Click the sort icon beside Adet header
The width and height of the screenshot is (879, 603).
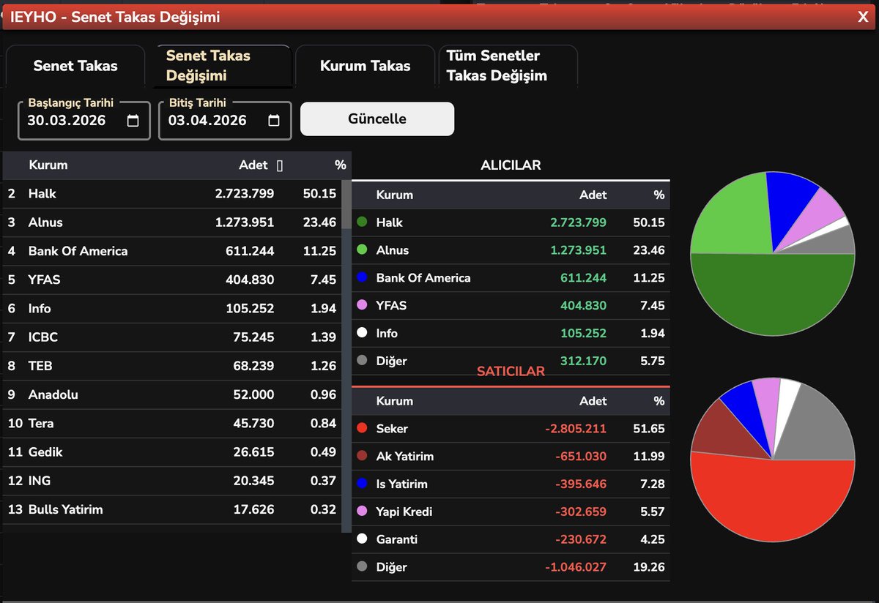[280, 165]
